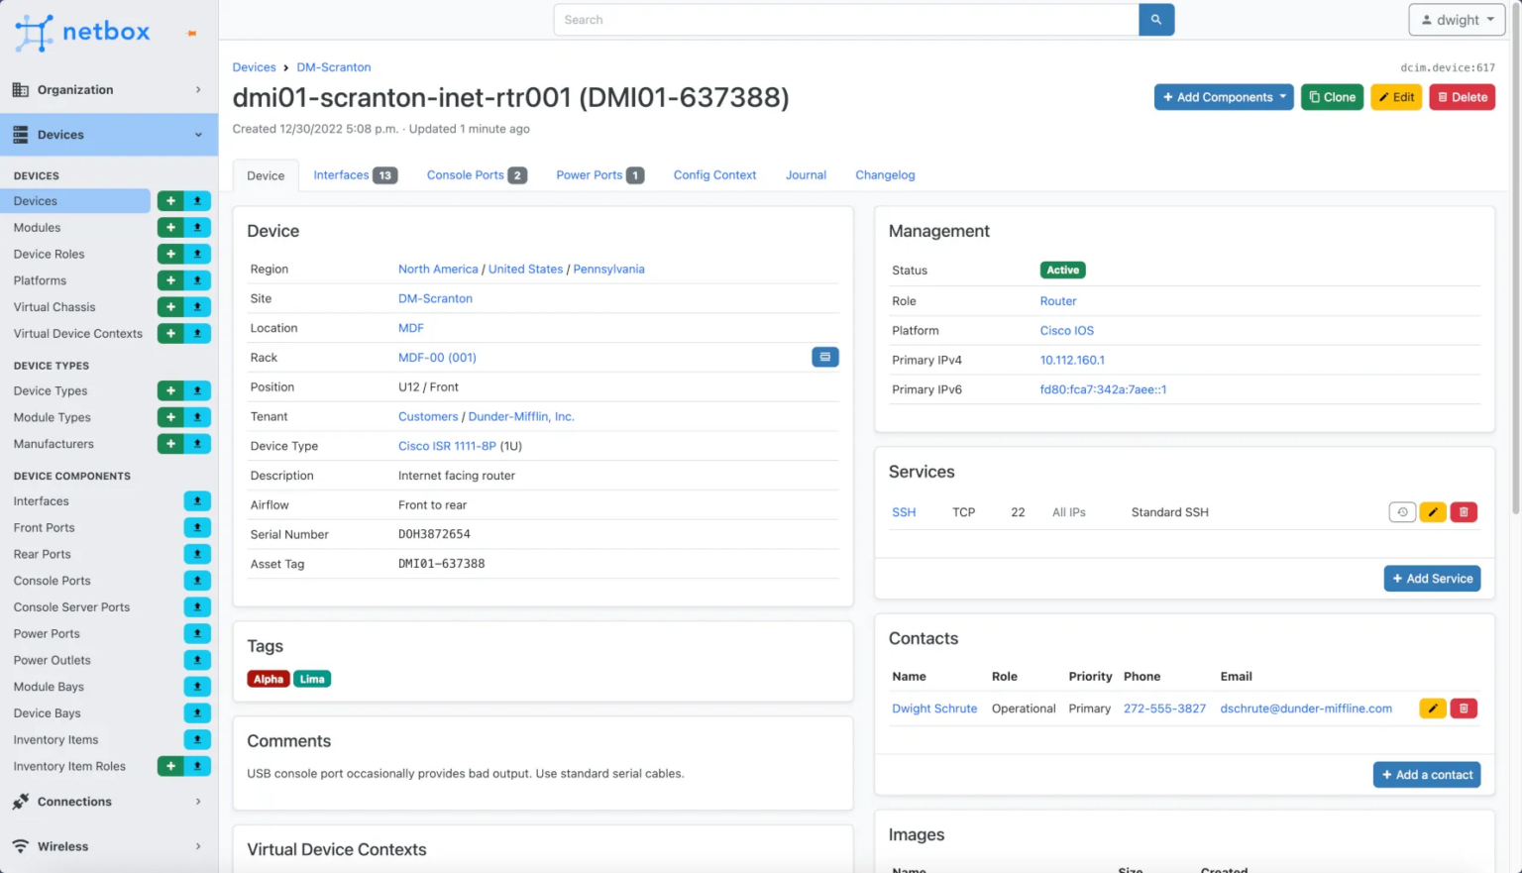Open rack elevation icon next to MDF-00
Viewport: 1522px width, 873px height.
click(x=824, y=357)
